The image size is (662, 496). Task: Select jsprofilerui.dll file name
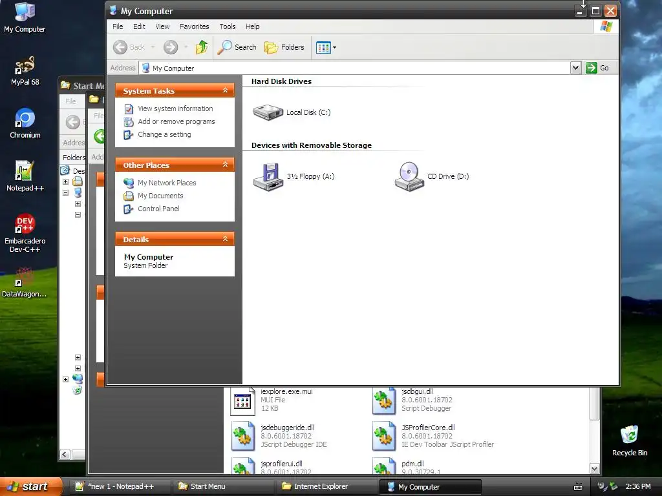click(x=281, y=464)
